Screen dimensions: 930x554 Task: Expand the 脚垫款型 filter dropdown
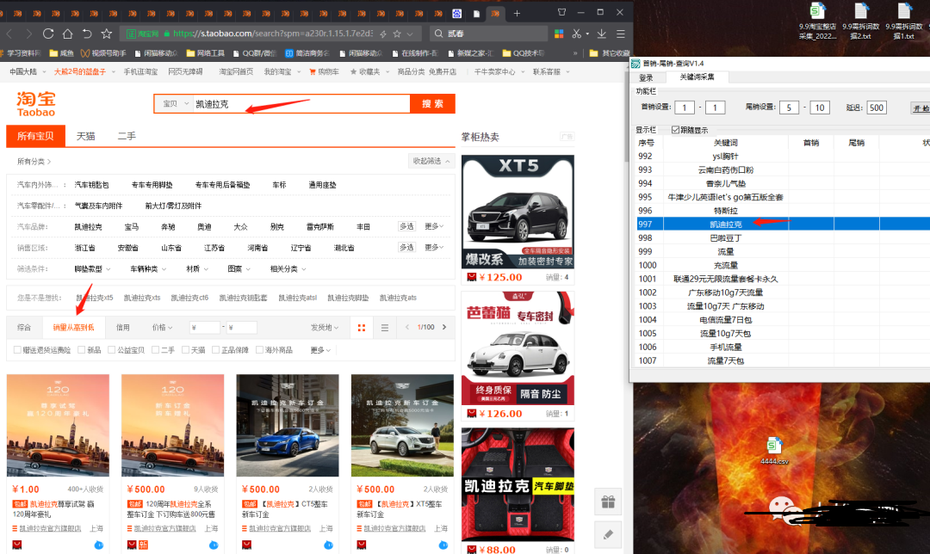[x=92, y=269]
